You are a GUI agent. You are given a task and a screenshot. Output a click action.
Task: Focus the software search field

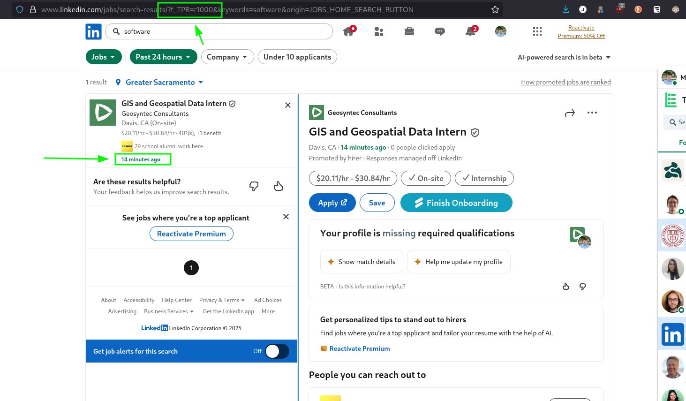(219, 31)
